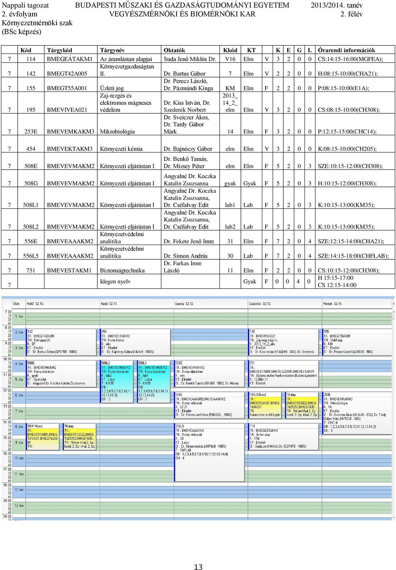The width and height of the screenshot is (396, 570).
Task: Click the 'Péntek 02.14.' day header
Action: coord(332,304)
